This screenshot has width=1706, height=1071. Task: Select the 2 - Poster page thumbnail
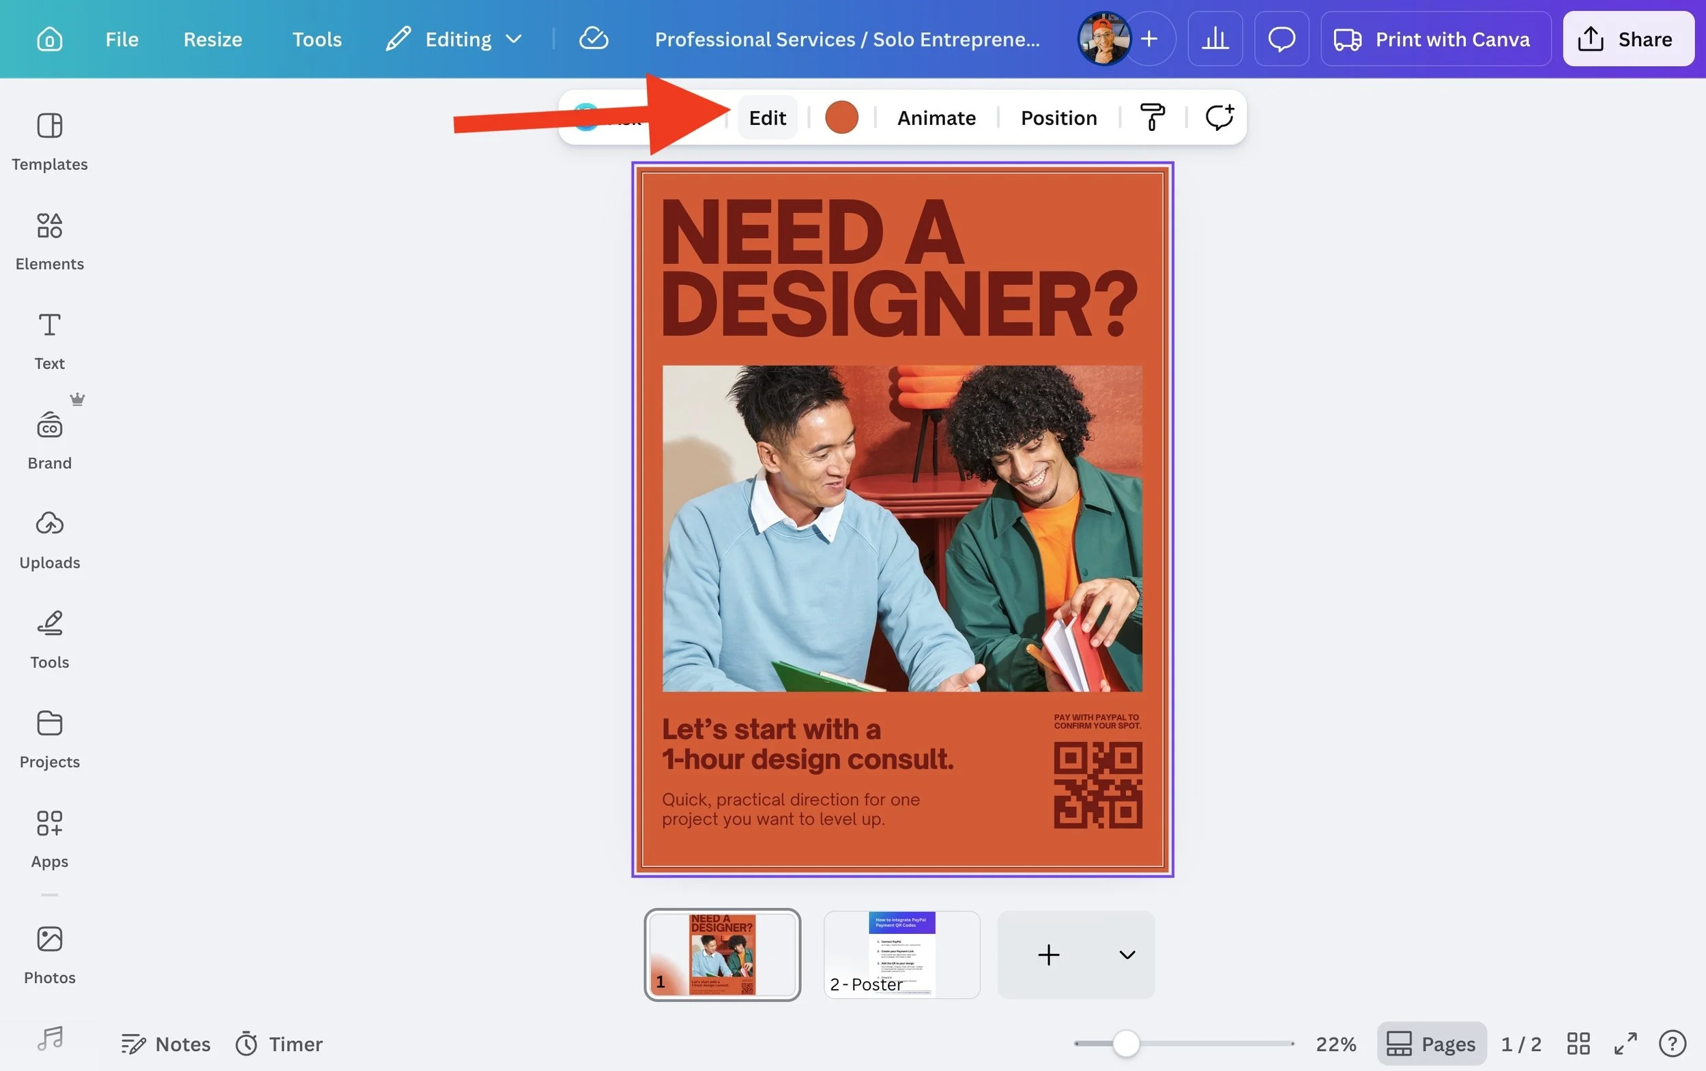901,954
